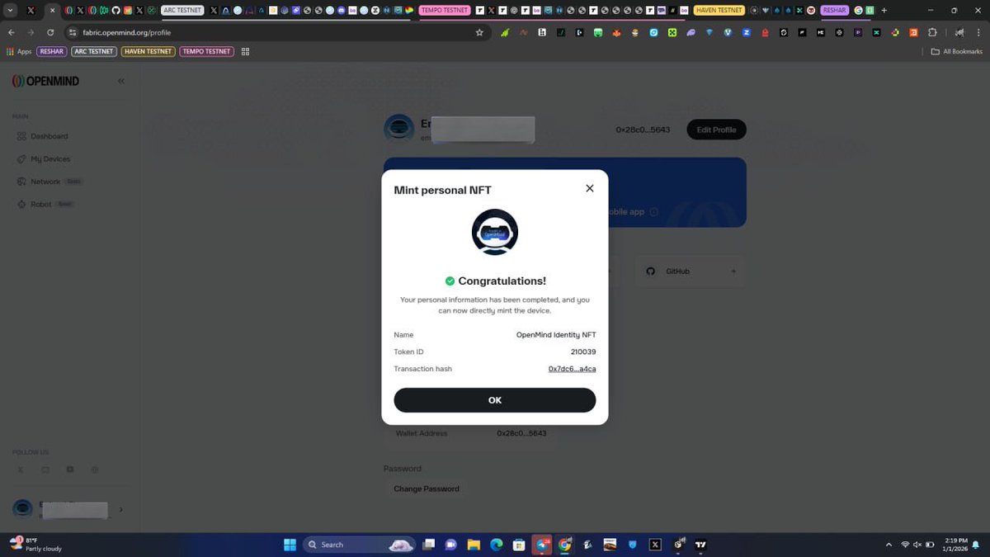Viewport: 990px width, 557px height.
Task: Open File Explorer from the taskbar
Action: pos(474,545)
